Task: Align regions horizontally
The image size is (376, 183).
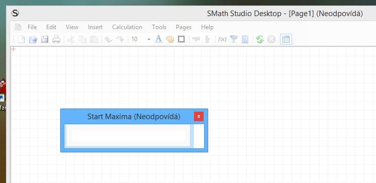Action: (x=196, y=39)
